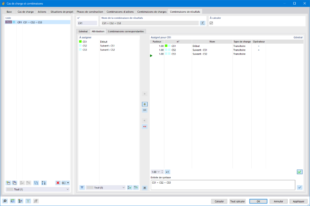310x206 pixels.
Task: Click the Entrée de syntaxe text box
Action: coord(223,185)
